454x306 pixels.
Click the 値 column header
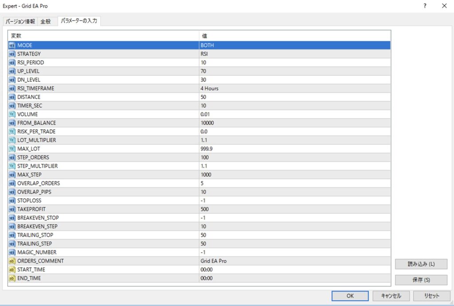click(x=295, y=36)
